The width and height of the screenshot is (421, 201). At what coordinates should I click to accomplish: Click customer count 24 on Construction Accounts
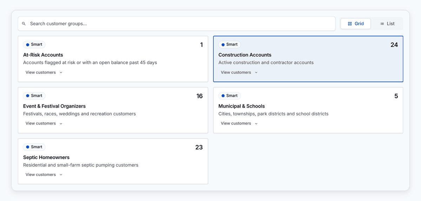[394, 45]
